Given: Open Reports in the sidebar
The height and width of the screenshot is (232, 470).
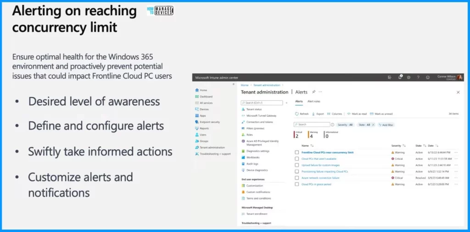Looking at the screenshot, I should pyautogui.click(x=202, y=128).
